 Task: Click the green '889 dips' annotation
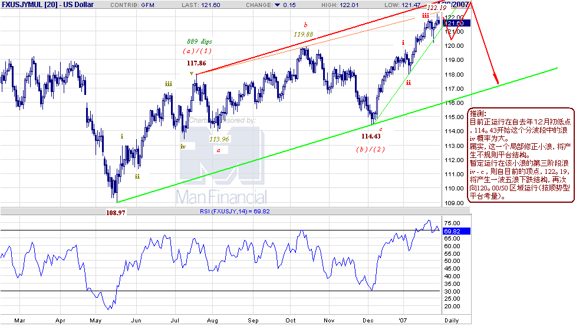pos(199,41)
